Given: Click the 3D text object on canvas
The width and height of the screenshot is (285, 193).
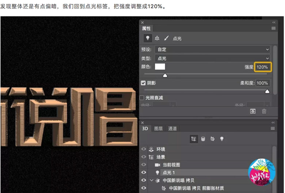Looking at the screenshot, I should coord(68,117).
